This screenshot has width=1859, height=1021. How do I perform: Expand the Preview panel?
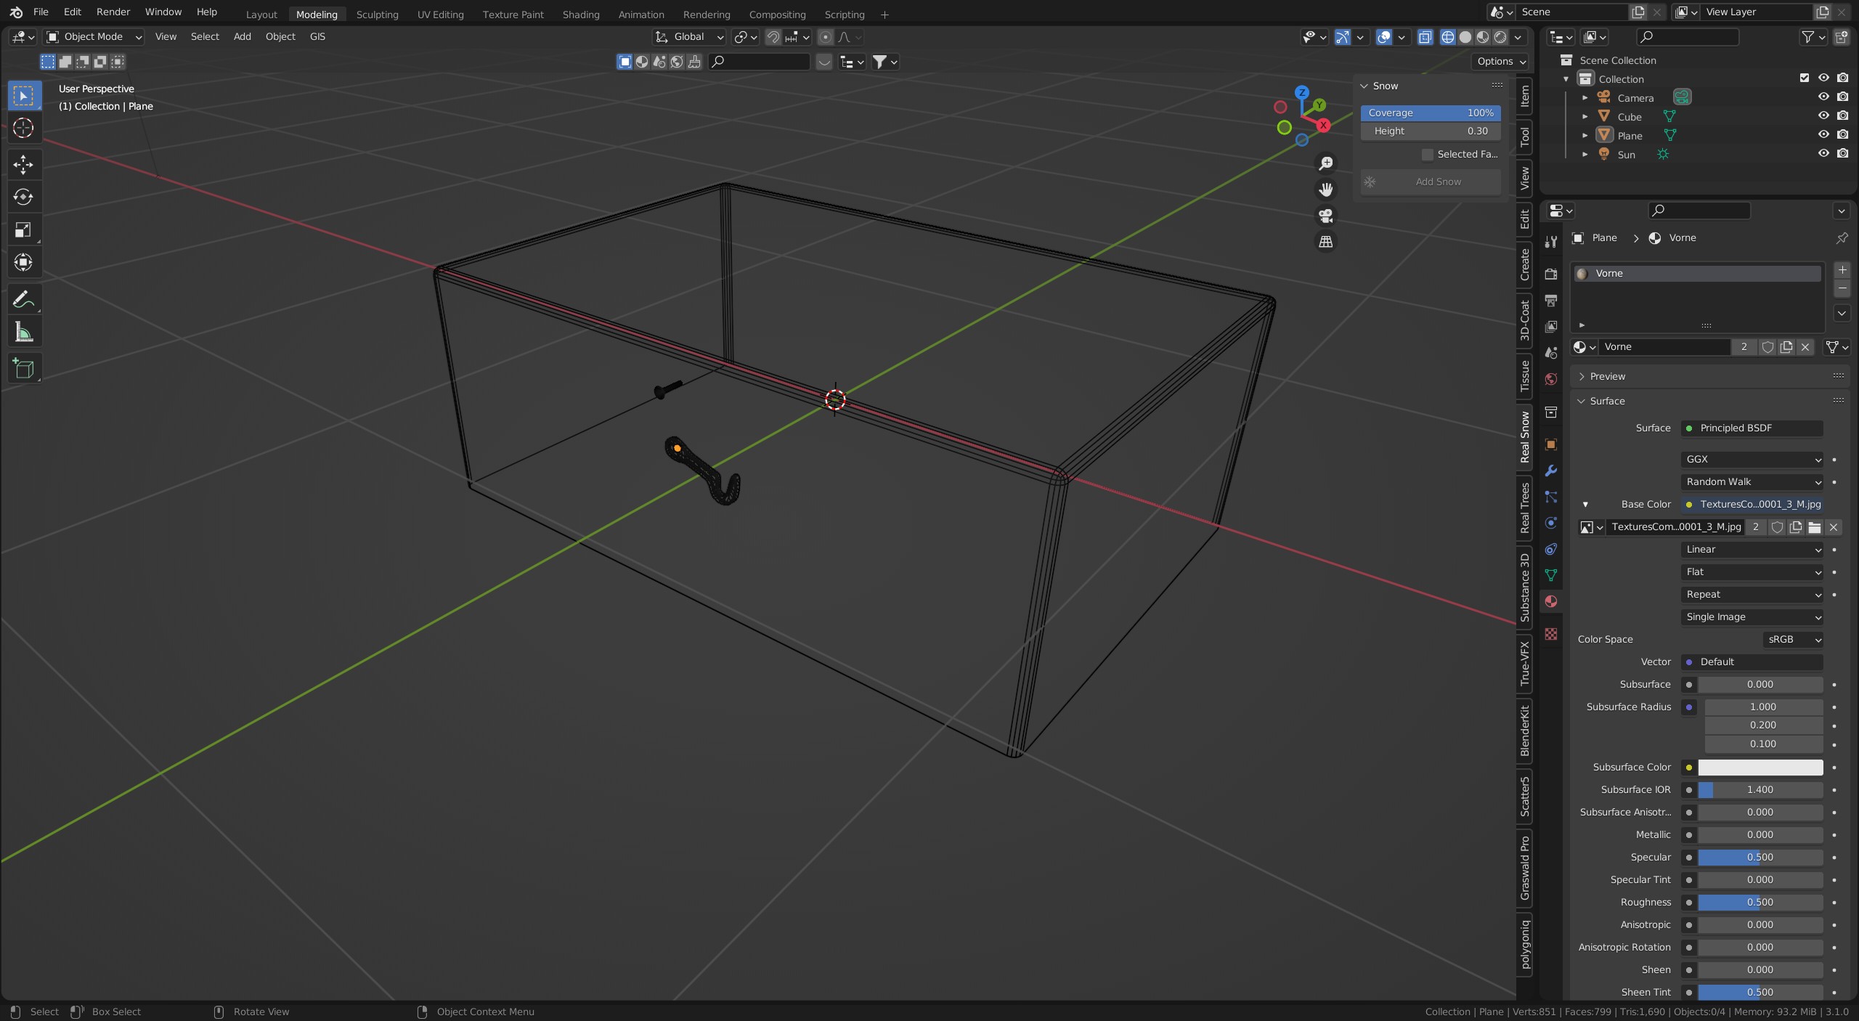[x=1607, y=376]
